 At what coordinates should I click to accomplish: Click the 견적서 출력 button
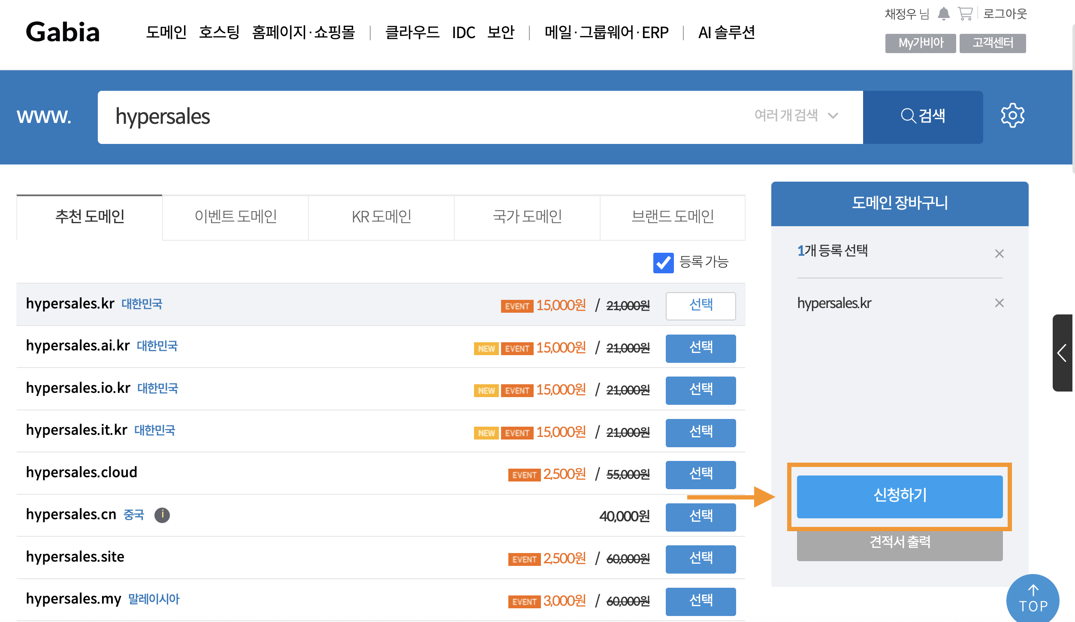[x=900, y=542]
